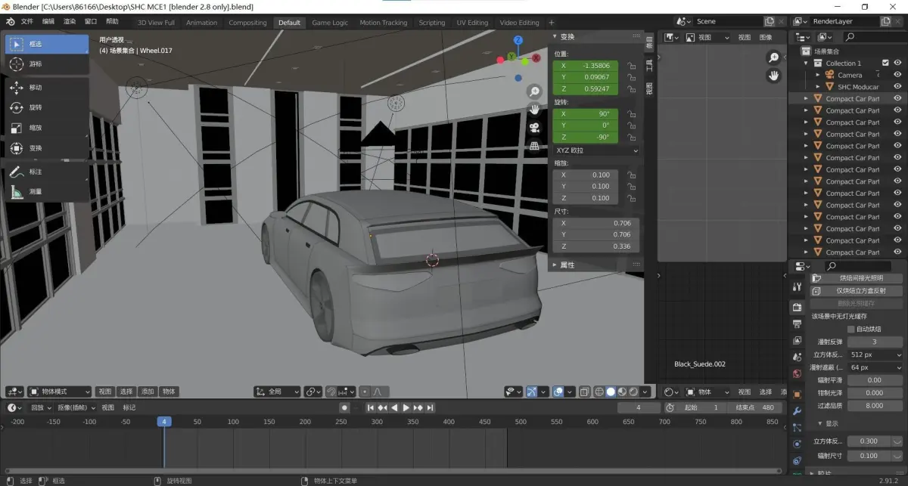908x486 pixels.
Task: Open the 添加 menu in viewport header
Action: click(x=148, y=392)
